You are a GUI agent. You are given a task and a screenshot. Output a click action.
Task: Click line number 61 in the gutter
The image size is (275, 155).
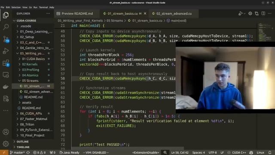pyautogui.click(x=63, y=93)
